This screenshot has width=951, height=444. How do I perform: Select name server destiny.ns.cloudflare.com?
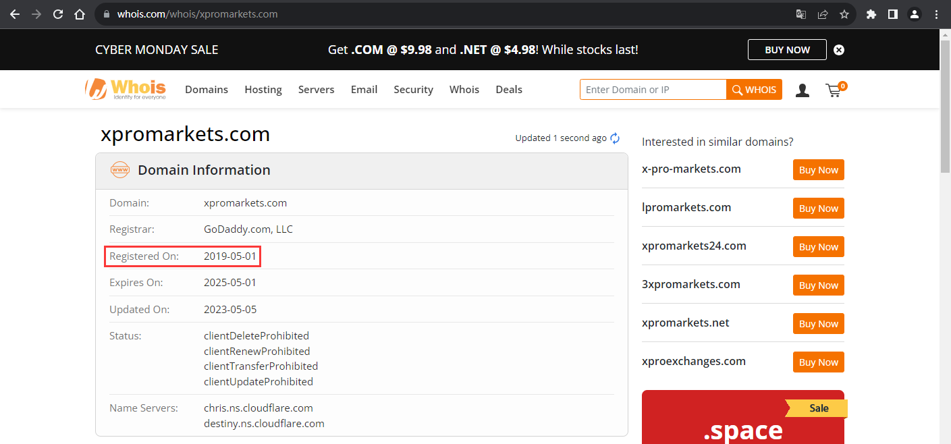(264, 424)
